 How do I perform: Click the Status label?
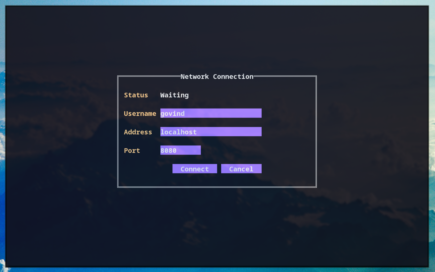[x=136, y=95]
